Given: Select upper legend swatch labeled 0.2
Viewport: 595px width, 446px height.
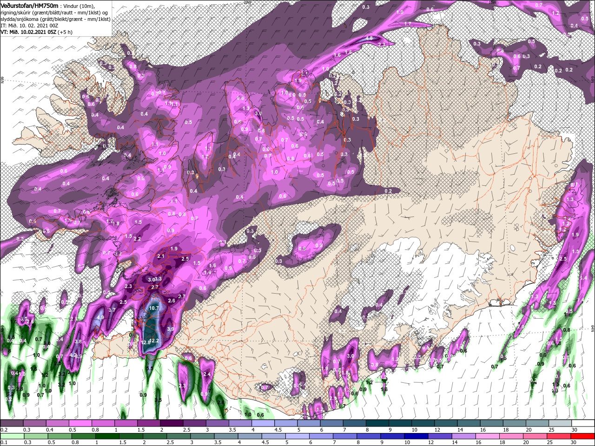Looking at the screenshot, I should [x=12, y=423].
